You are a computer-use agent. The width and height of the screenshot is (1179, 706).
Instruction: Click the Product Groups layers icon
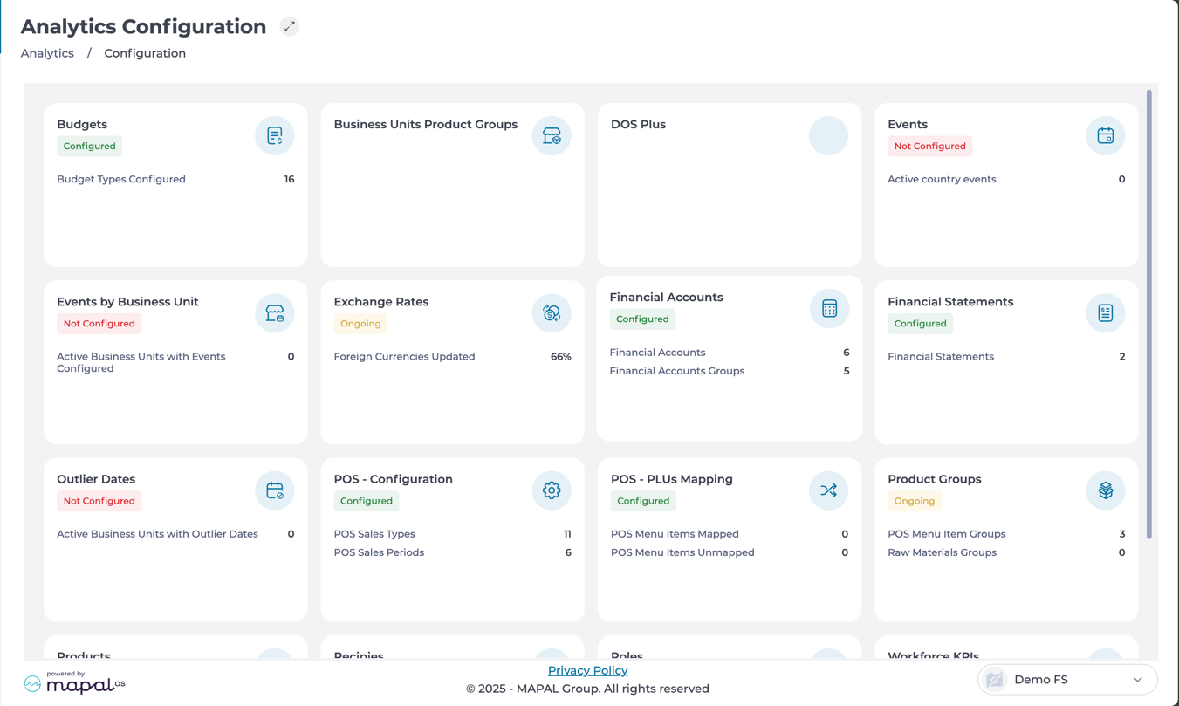1106,490
